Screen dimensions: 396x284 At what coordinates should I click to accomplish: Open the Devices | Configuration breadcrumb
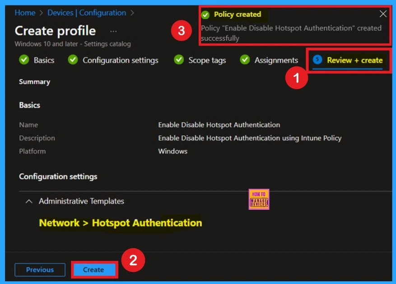(87, 13)
